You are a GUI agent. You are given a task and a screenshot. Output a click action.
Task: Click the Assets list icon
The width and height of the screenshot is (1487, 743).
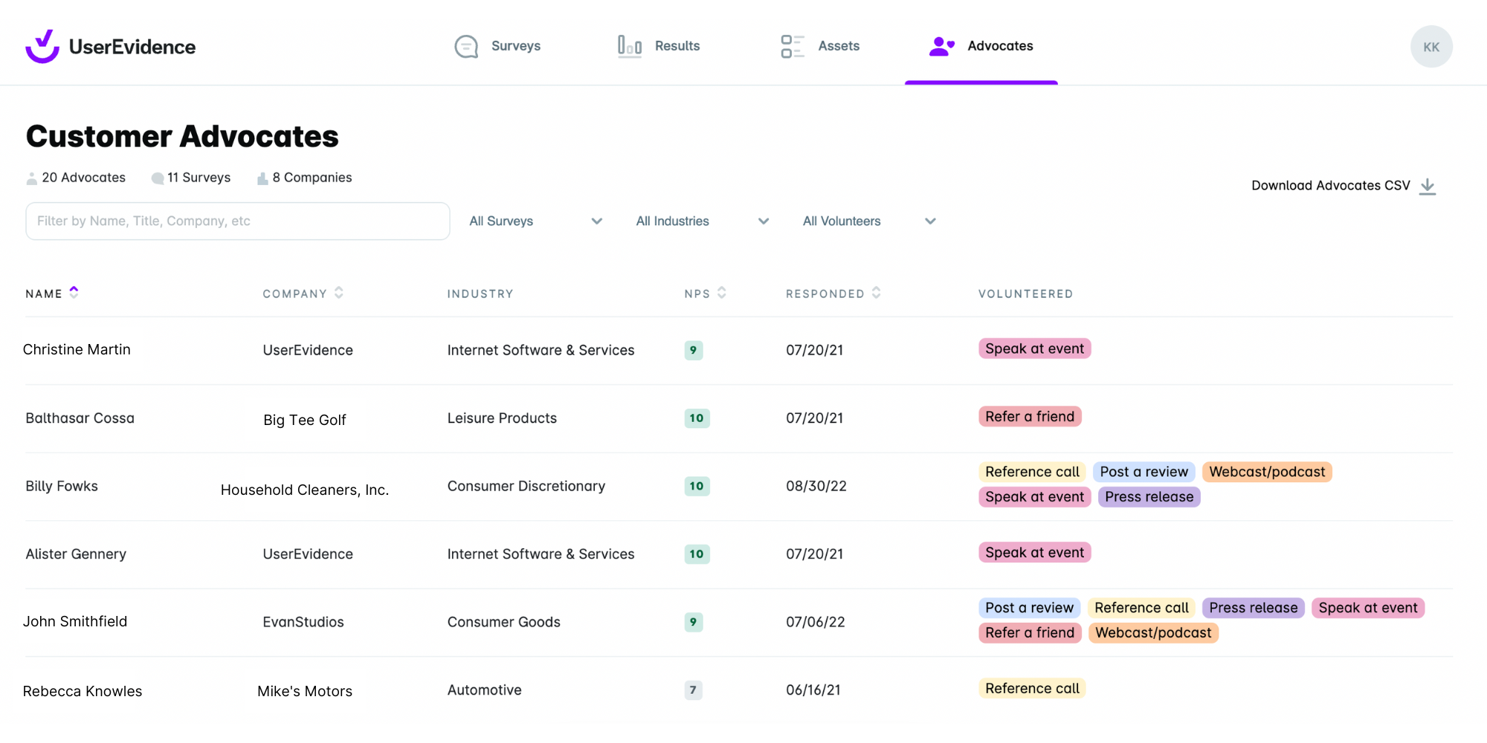tap(793, 46)
